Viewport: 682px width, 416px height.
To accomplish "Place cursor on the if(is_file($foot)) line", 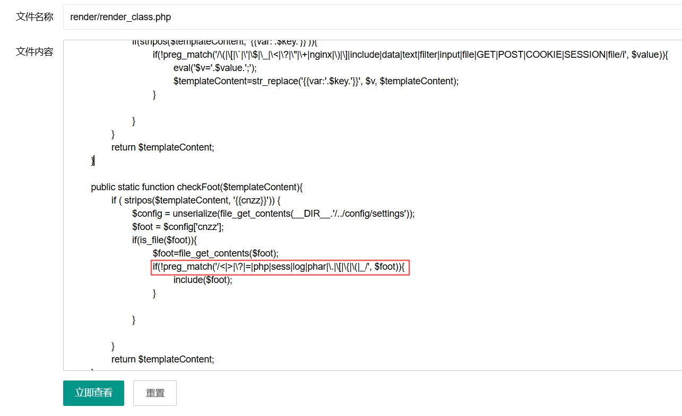I will tap(165, 240).
